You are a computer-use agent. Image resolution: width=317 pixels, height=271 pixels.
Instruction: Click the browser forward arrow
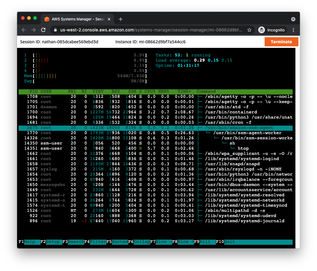coord(33,30)
